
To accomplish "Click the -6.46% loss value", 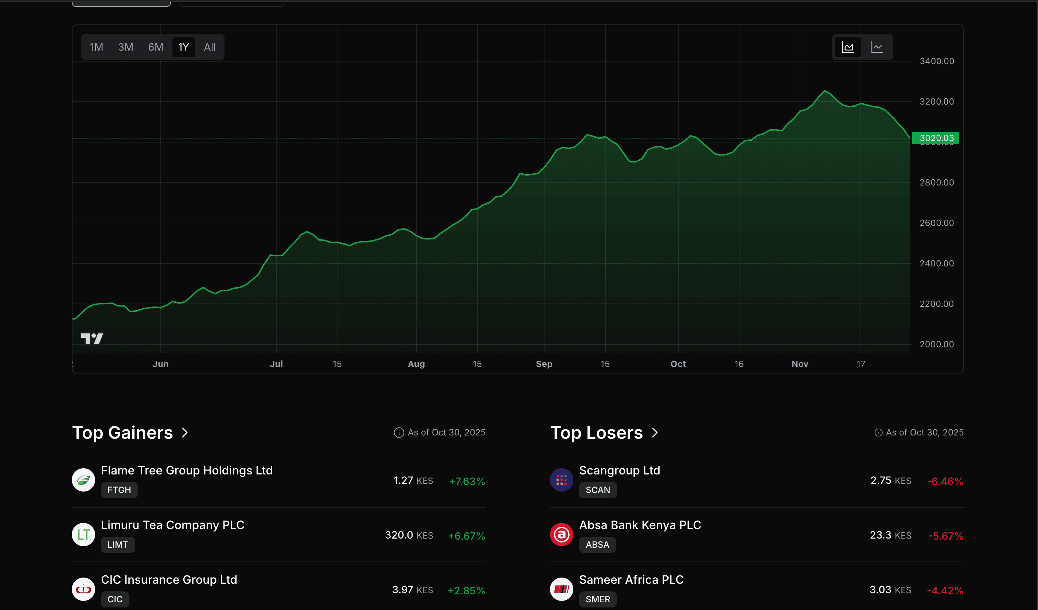I will click(x=945, y=481).
